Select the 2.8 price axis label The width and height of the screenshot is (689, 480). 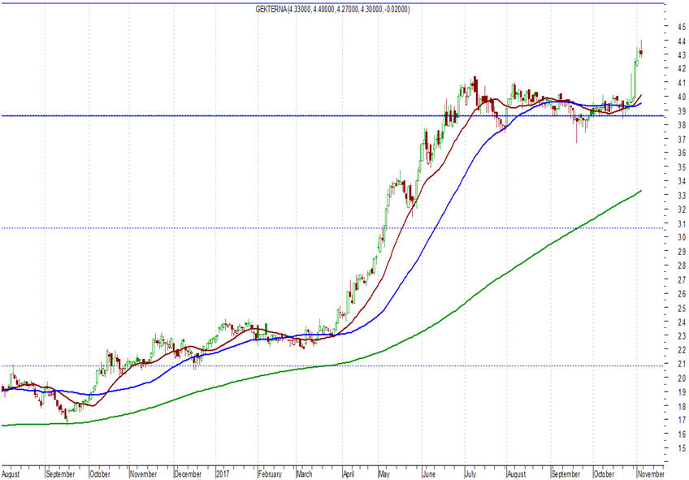click(682, 266)
